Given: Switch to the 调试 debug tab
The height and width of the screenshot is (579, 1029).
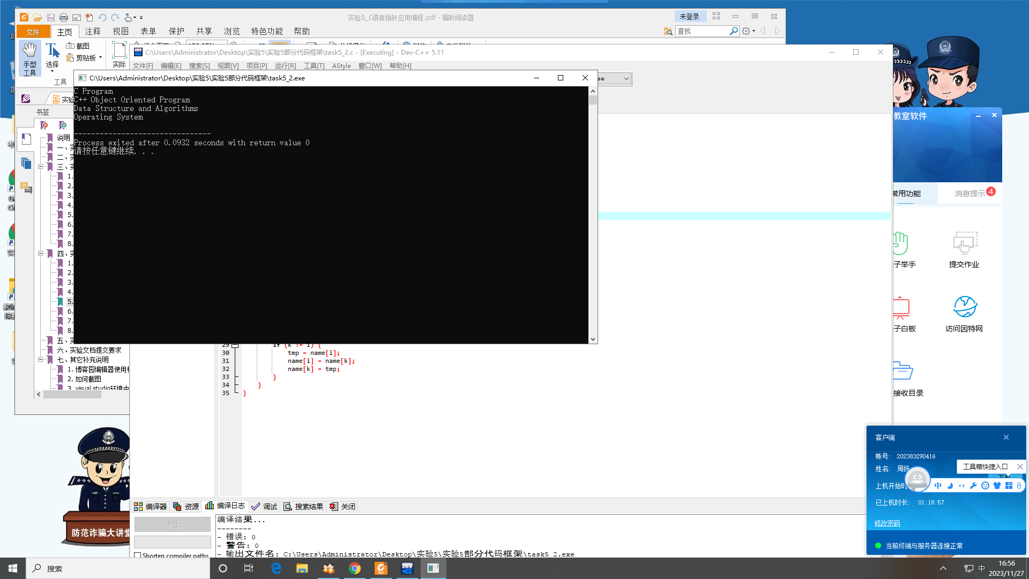Looking at the screenshot, I should pyautogui.click(x=264, y=507).
